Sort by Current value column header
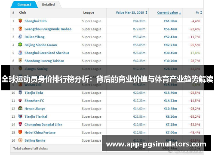This screenshot has width=215, height=155. (x=169, y=12)
